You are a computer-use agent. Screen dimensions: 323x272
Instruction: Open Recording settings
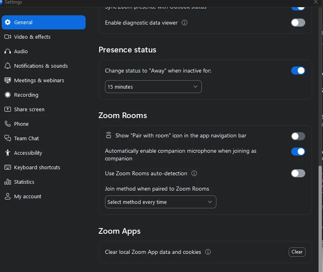point(44,95)
